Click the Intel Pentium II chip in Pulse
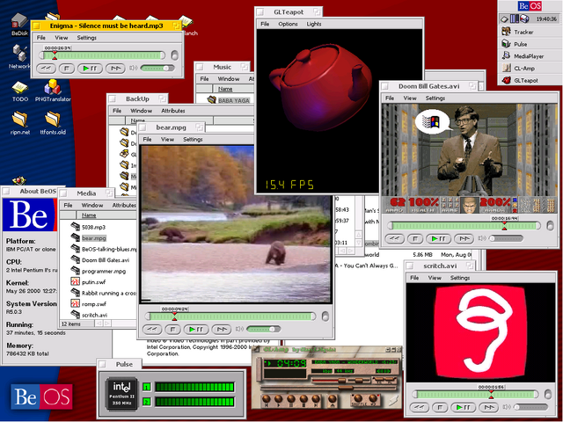This screenshot has height=422, width=563. coord(121,394)
